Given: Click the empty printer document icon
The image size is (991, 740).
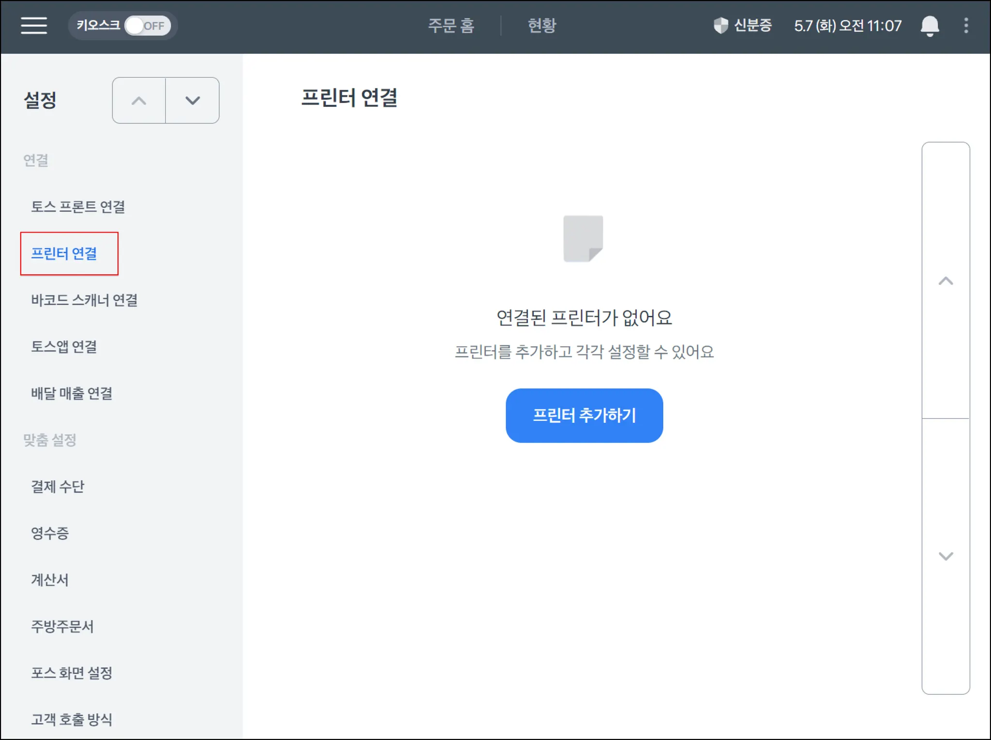Looking at the screenshot, I should (x=583, y=239).
